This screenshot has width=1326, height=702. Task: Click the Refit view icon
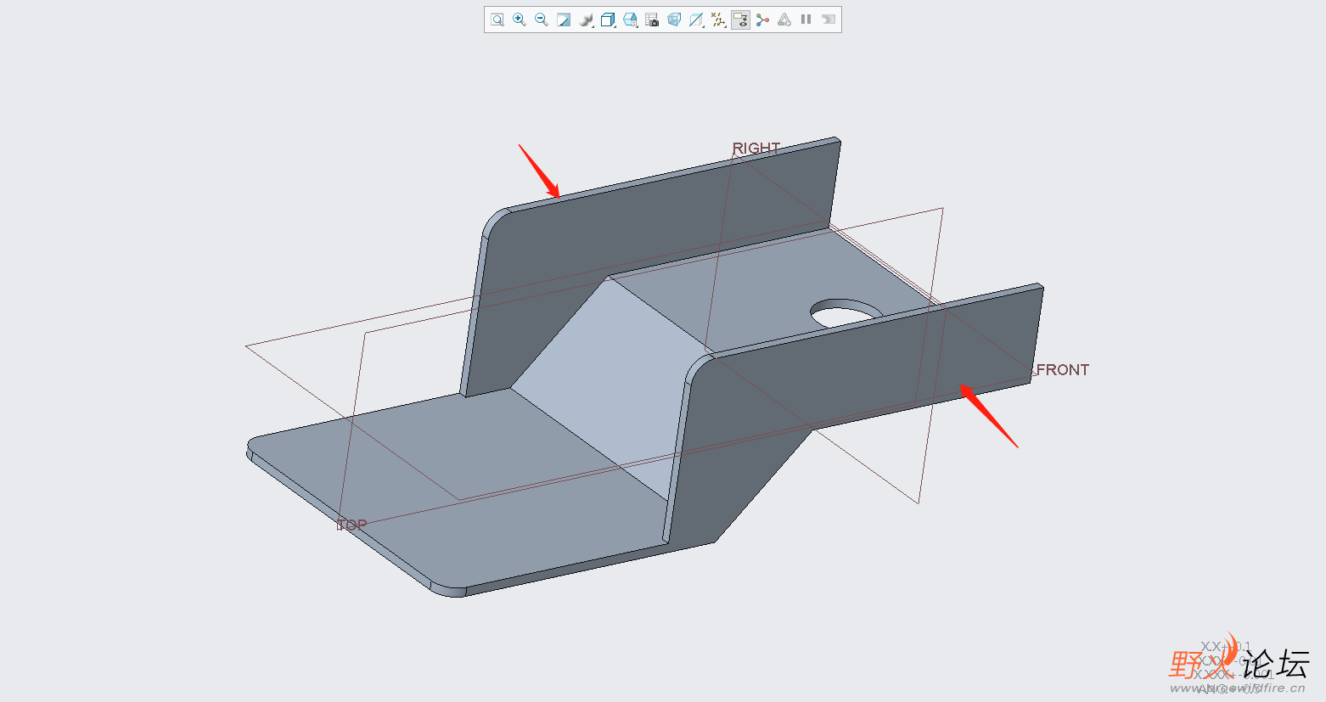497,20
